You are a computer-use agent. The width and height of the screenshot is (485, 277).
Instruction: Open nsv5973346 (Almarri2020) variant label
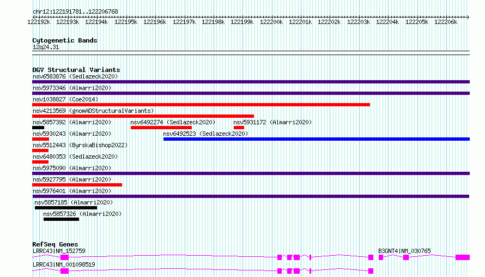[72, 88]
